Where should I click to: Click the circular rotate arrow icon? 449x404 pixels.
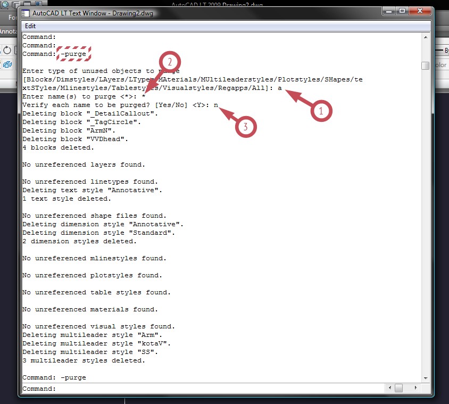click(x=7, y=51)
